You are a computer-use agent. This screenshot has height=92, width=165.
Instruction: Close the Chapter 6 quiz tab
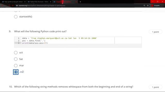(76, 2)
